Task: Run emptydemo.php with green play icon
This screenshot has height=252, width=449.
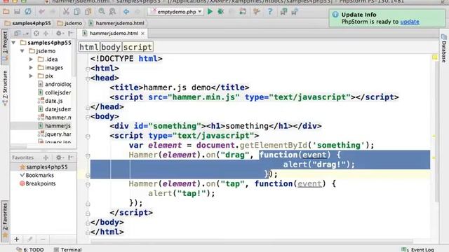Action: click(210, 12)
